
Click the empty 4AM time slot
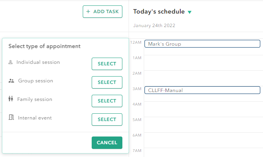point(202,109)
